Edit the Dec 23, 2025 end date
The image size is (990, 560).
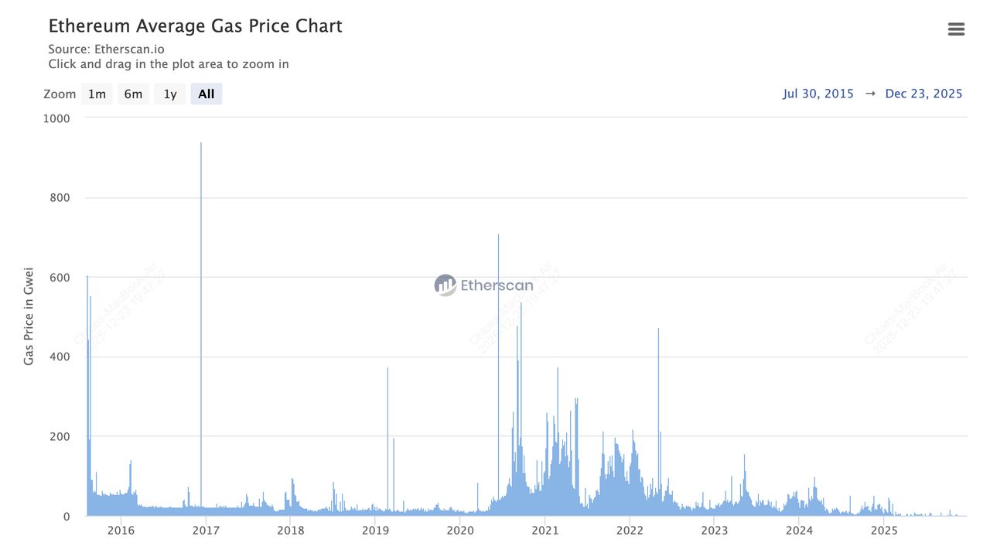pos(923,94)
